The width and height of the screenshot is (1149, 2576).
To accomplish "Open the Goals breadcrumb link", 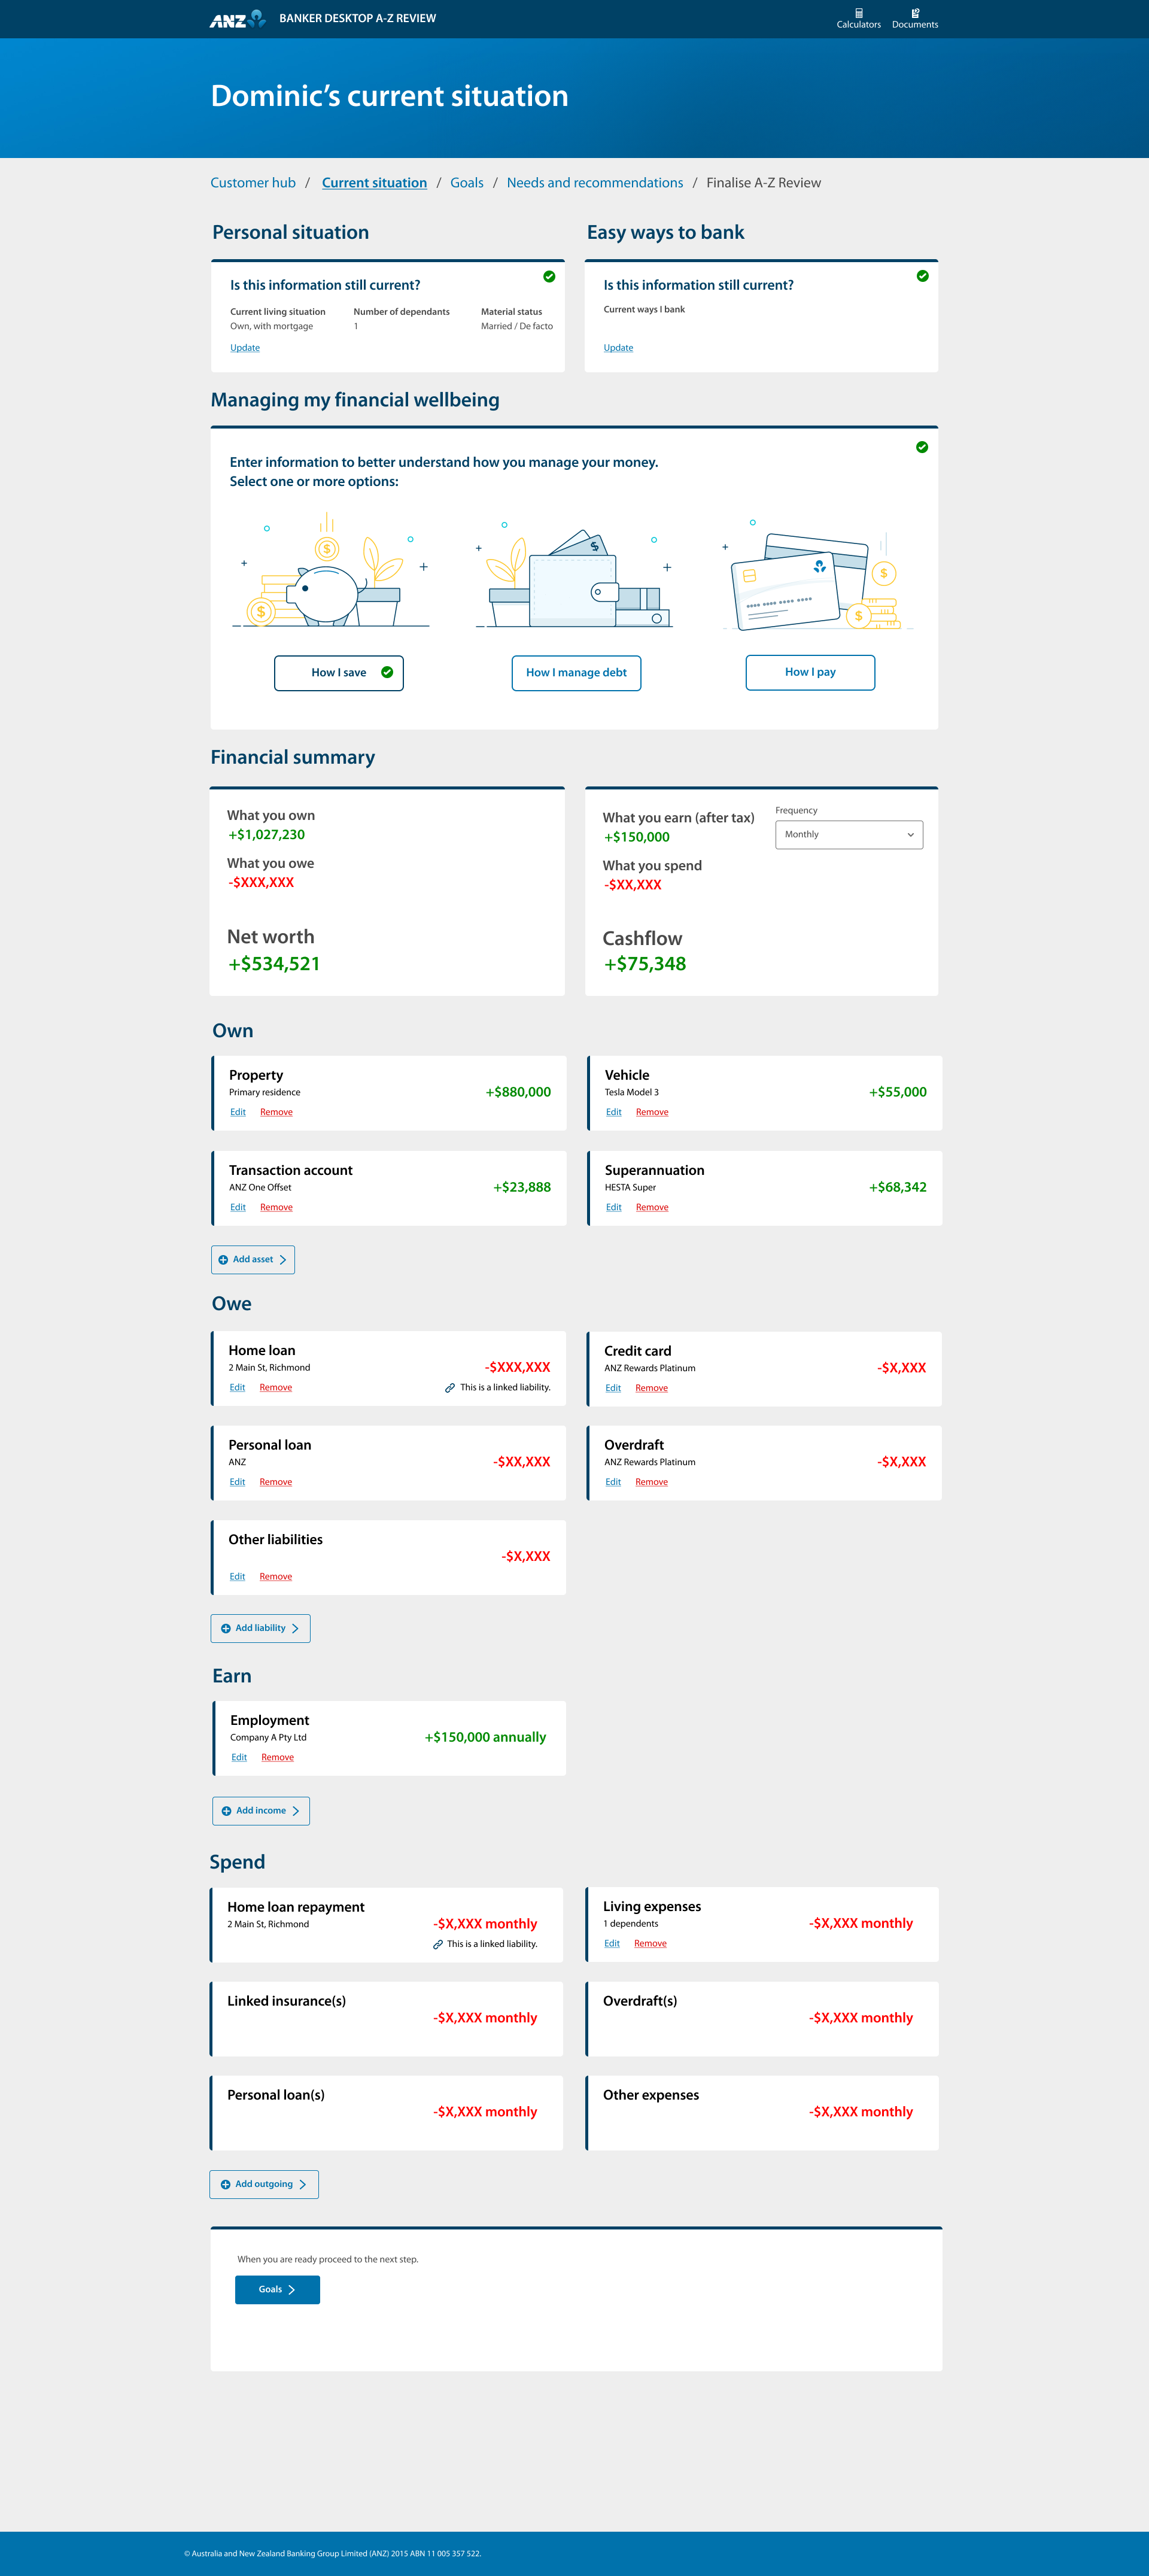I will coord(466,182).
